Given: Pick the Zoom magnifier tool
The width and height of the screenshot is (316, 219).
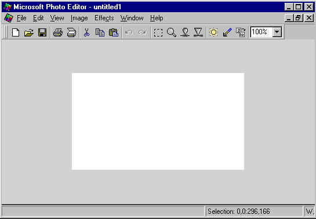Looking at the screenshot, I should point(172,32).
